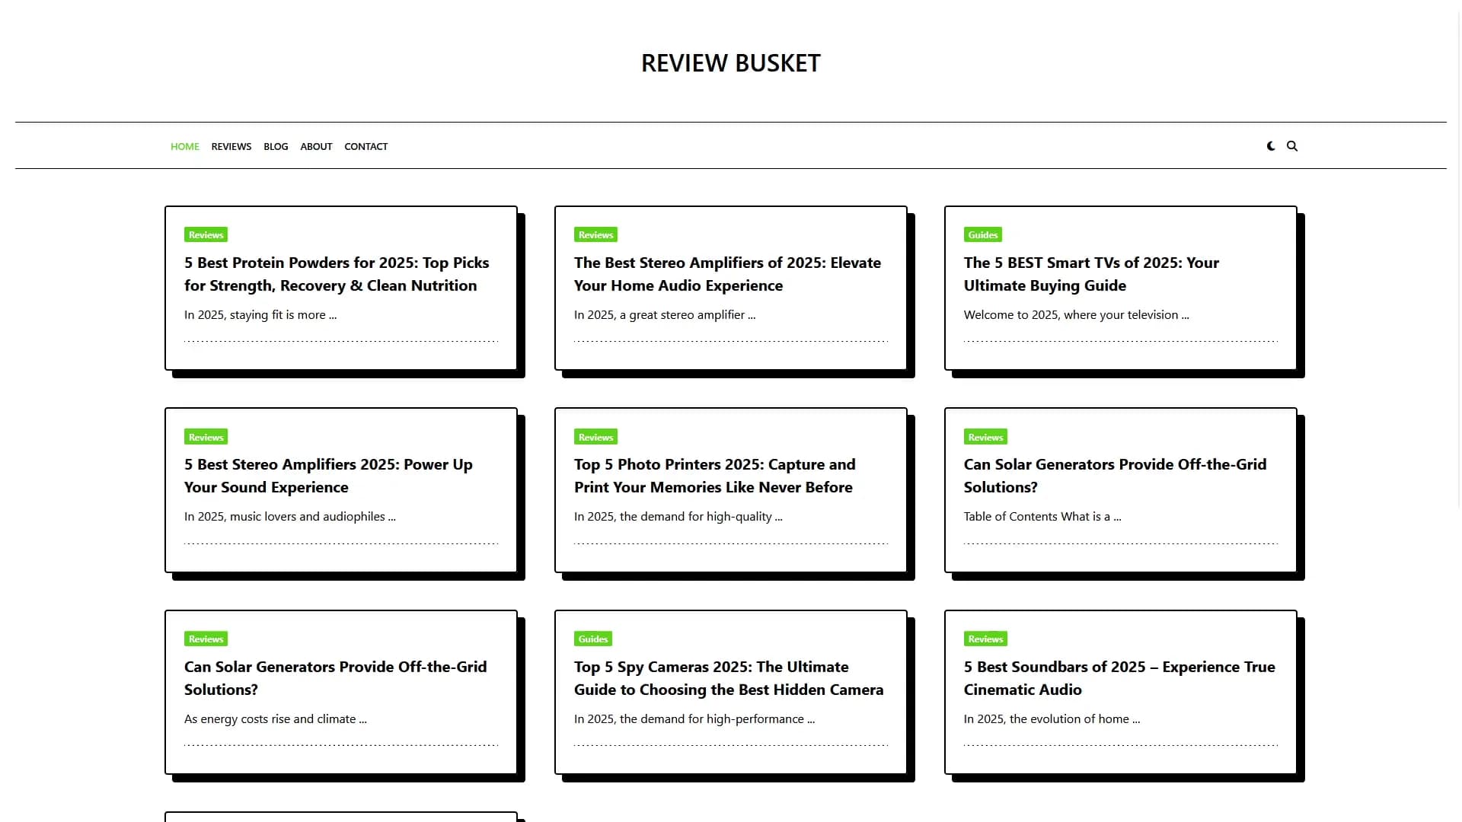
Task: Open the search icon in the navbar
Action: click(x=1292, y=146)
